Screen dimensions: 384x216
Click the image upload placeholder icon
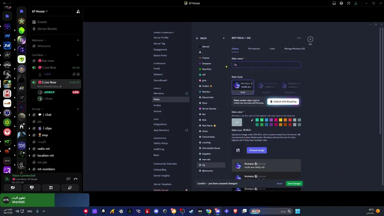click(x=238, y=150)
